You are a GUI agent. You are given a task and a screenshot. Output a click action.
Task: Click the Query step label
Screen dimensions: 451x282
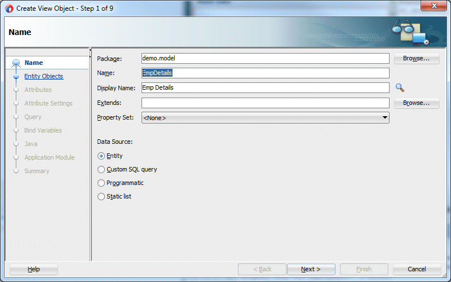pos(33,117)
